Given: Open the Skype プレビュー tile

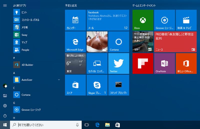Looking at the screenshot, I should click(x=97, y=85).
